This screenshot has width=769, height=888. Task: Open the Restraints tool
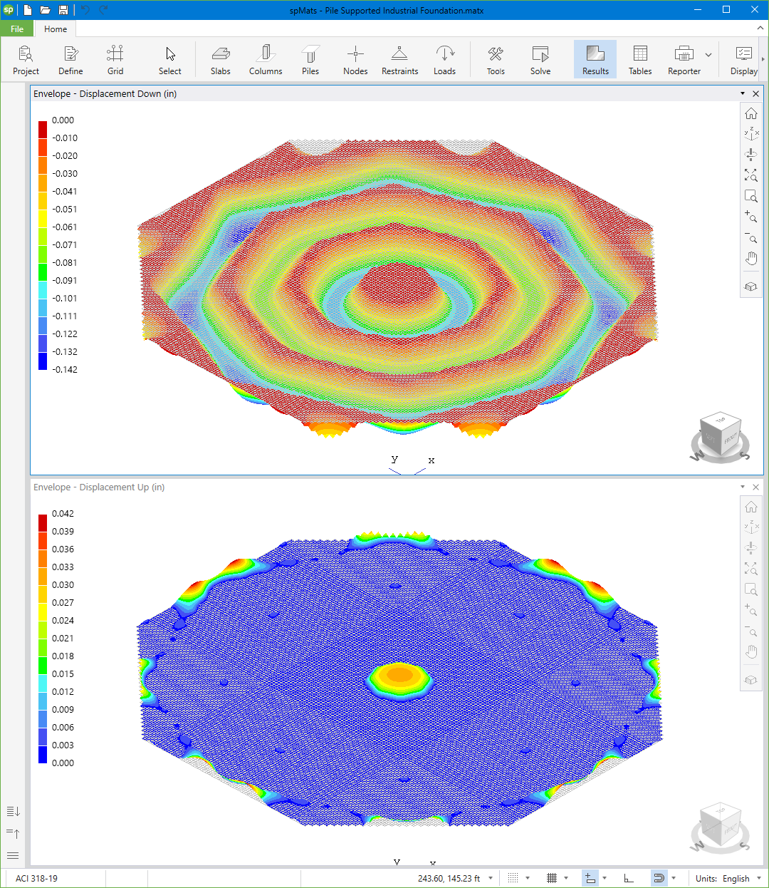click(x=399, y=59)
